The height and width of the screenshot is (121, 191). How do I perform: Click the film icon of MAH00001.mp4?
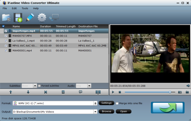(10, 50)
